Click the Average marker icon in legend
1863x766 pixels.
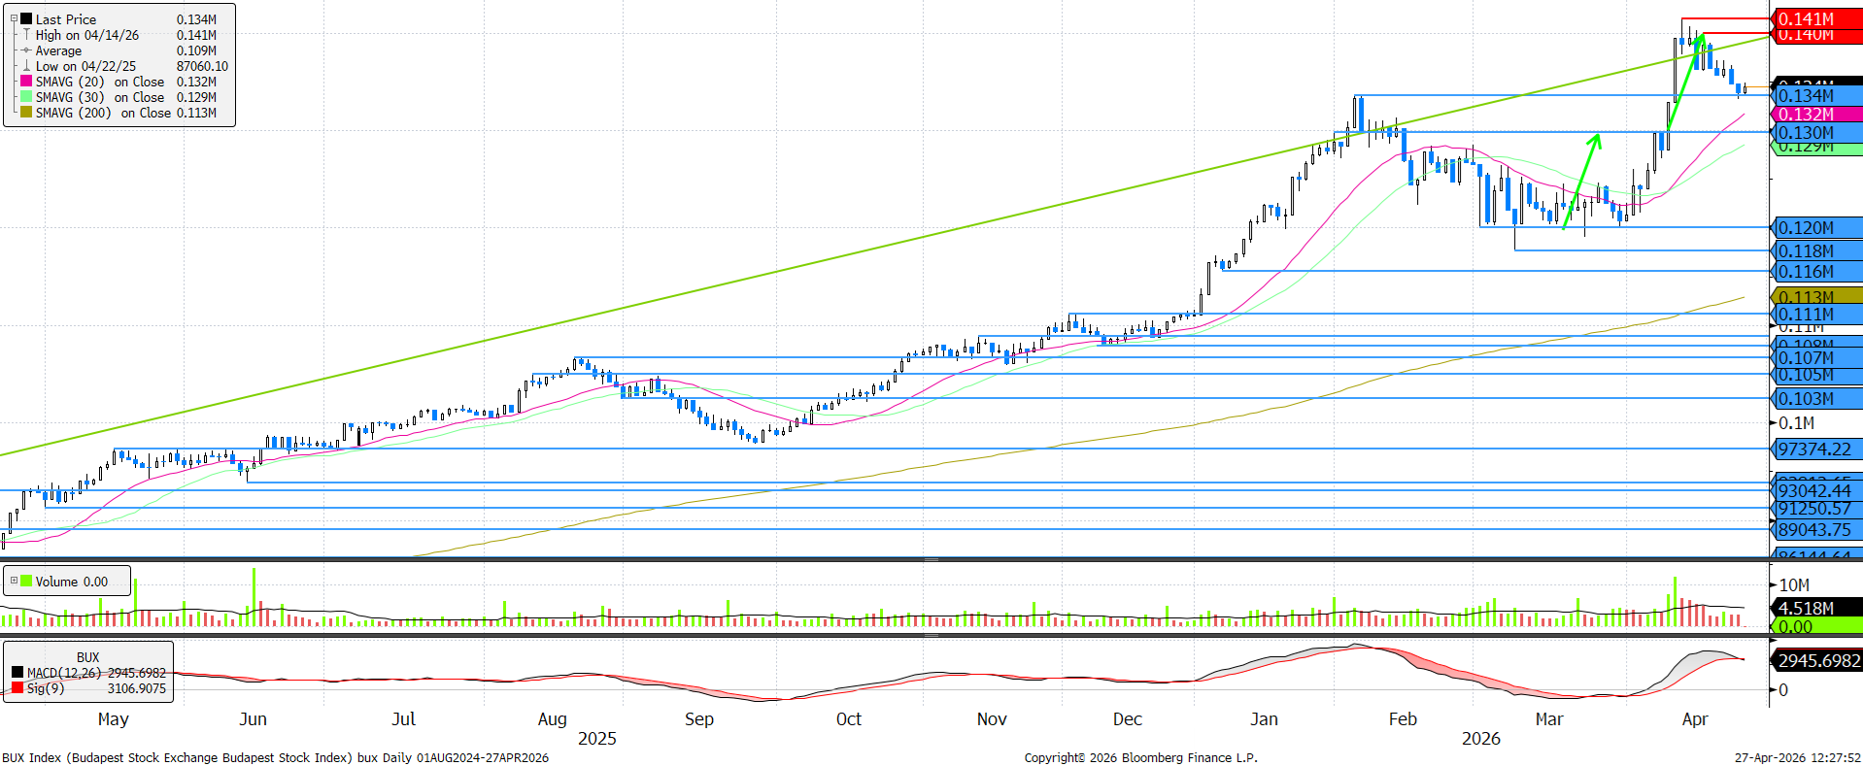(x=26, y=50)
